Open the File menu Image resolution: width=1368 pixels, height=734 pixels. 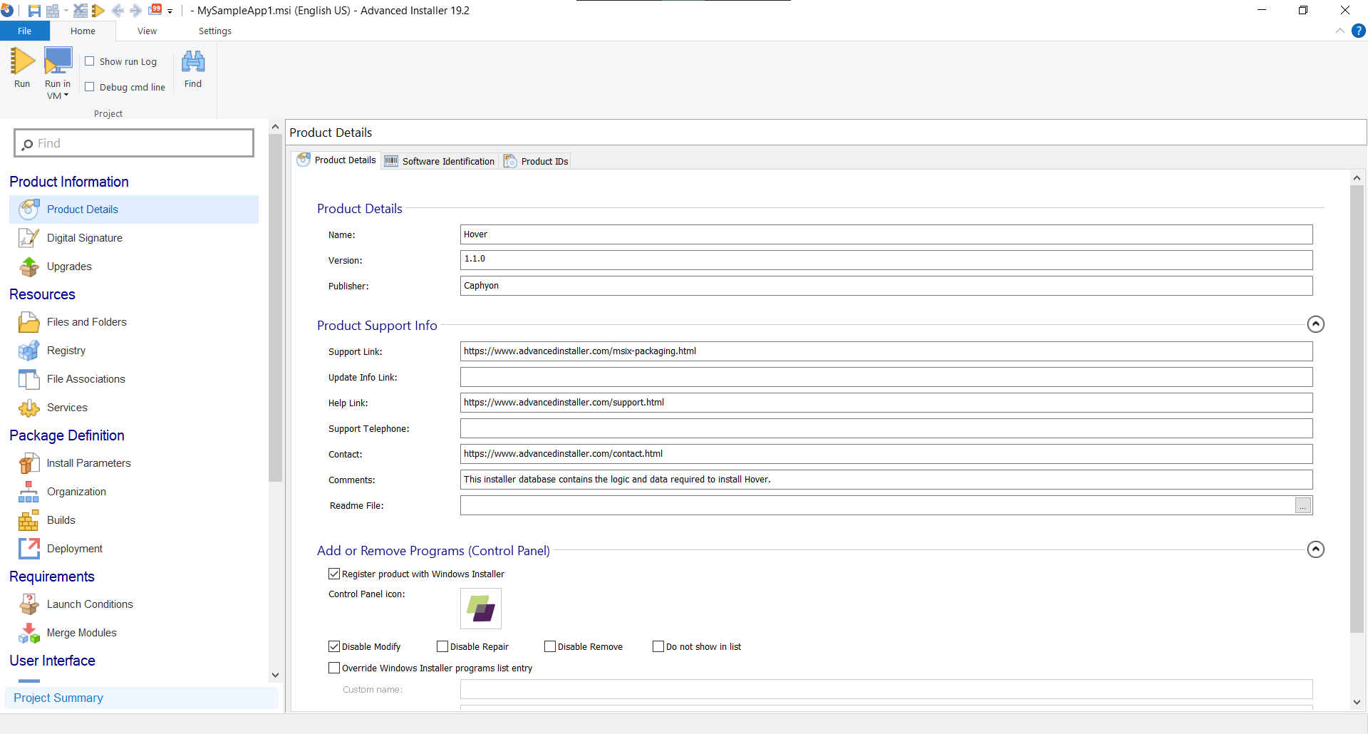coord(25,31)
